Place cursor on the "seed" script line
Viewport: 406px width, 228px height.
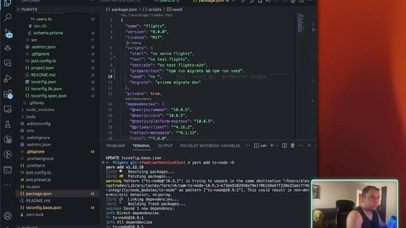coord(145,77)
